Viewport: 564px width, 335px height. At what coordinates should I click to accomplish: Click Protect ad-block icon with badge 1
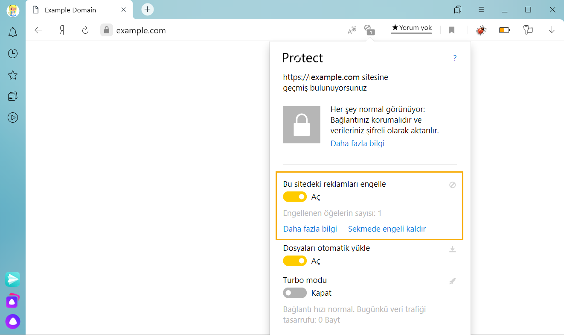(x=369, y=30)
